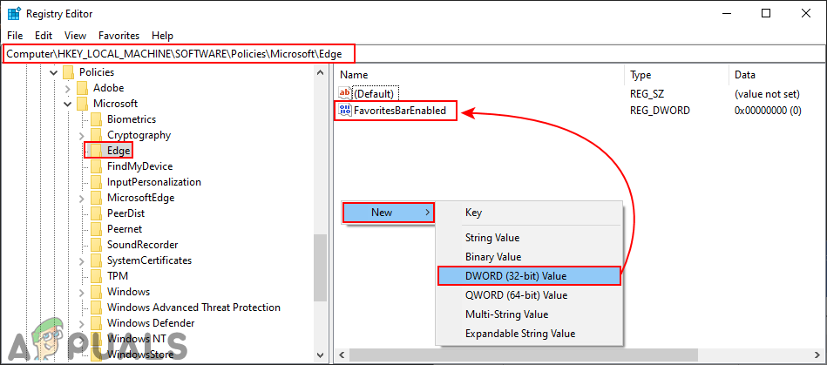Select the Adobe folder icon
Image resolution: width=827 pixels, height=365 pixels.
(x=83, y=88)
